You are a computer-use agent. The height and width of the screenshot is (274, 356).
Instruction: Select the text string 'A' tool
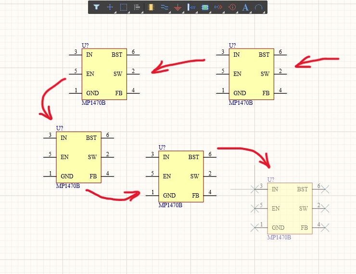[245, 7]
